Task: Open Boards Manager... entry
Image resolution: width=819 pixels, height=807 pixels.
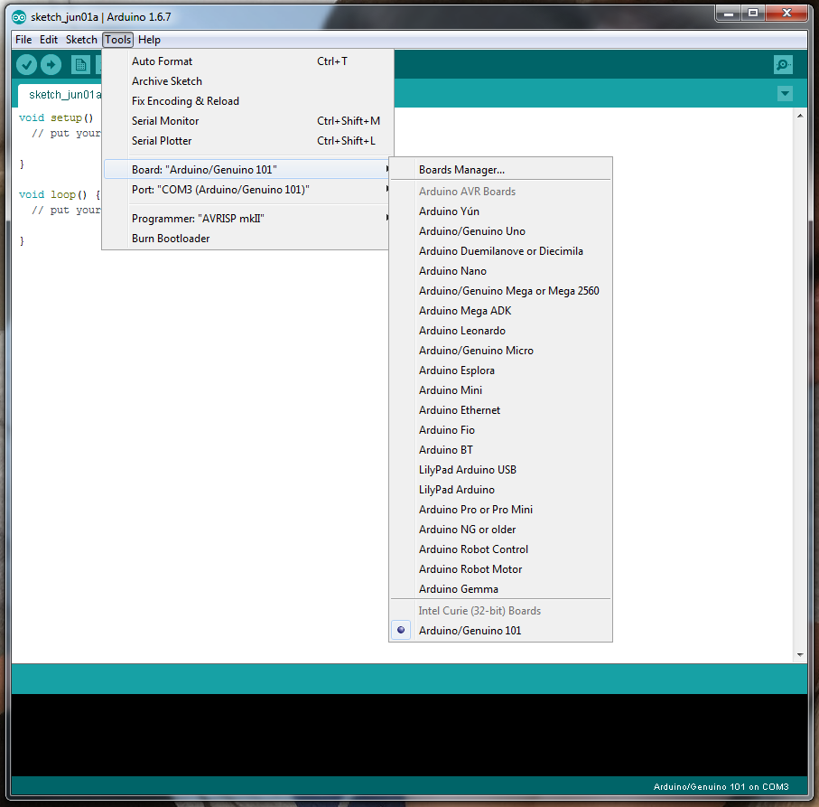Action: 500,170
